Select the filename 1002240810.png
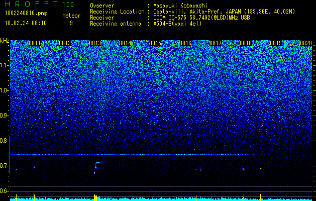 26,14
